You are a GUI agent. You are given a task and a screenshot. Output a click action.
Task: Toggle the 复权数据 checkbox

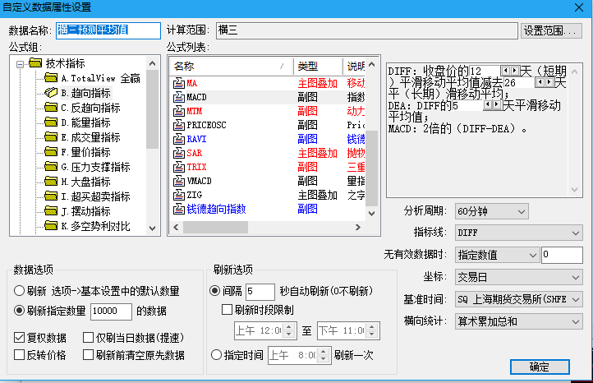[x=20, y=338]
